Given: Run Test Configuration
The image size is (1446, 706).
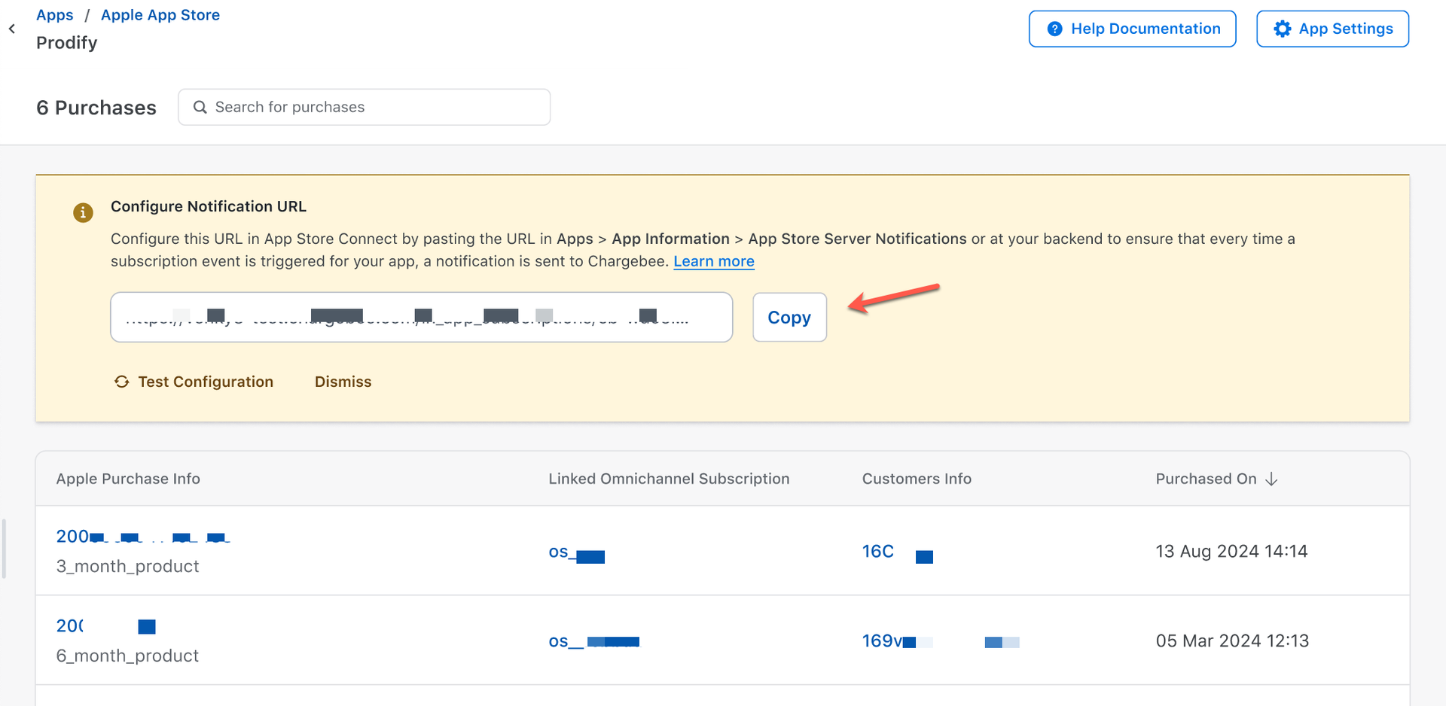Looking at the screenshot, I should point(205,382).
